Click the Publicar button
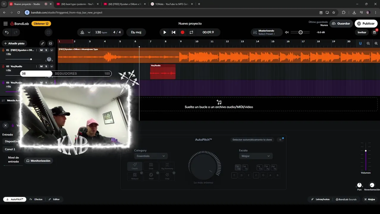Screen dimensions: 380x214 click(366, 23)
